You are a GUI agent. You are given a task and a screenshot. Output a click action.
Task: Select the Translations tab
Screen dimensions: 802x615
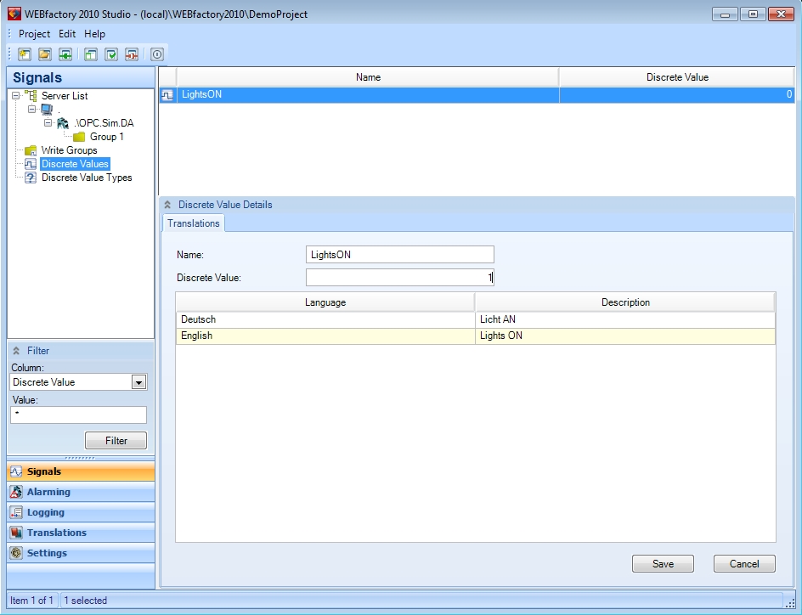point(194,223)
